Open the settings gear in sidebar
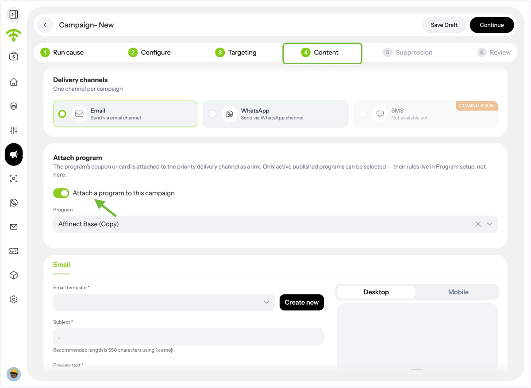This screenshot has height=388, width=531. pos(14,300)
